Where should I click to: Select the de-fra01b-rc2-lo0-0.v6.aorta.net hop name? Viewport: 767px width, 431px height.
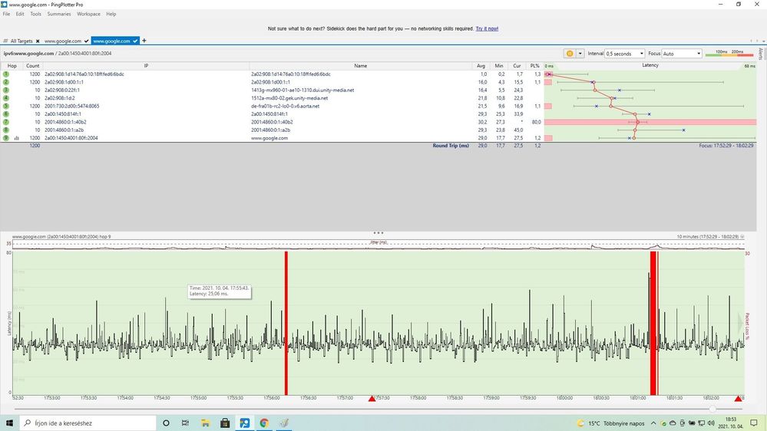(285, 106)
